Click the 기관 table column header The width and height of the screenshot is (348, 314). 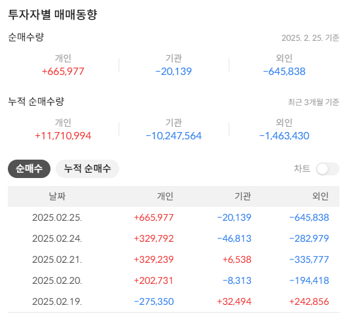coord(242,196)
